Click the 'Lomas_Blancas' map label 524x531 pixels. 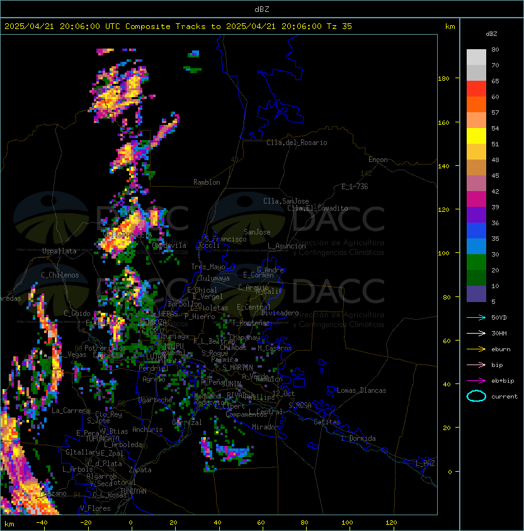362,390
